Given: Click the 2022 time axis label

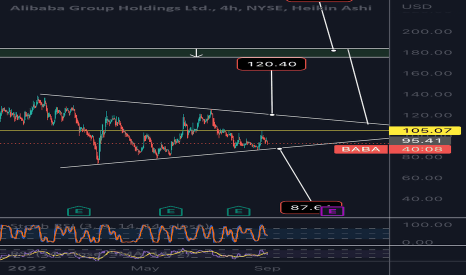Looking at the screenshot, I should [27, 268].
